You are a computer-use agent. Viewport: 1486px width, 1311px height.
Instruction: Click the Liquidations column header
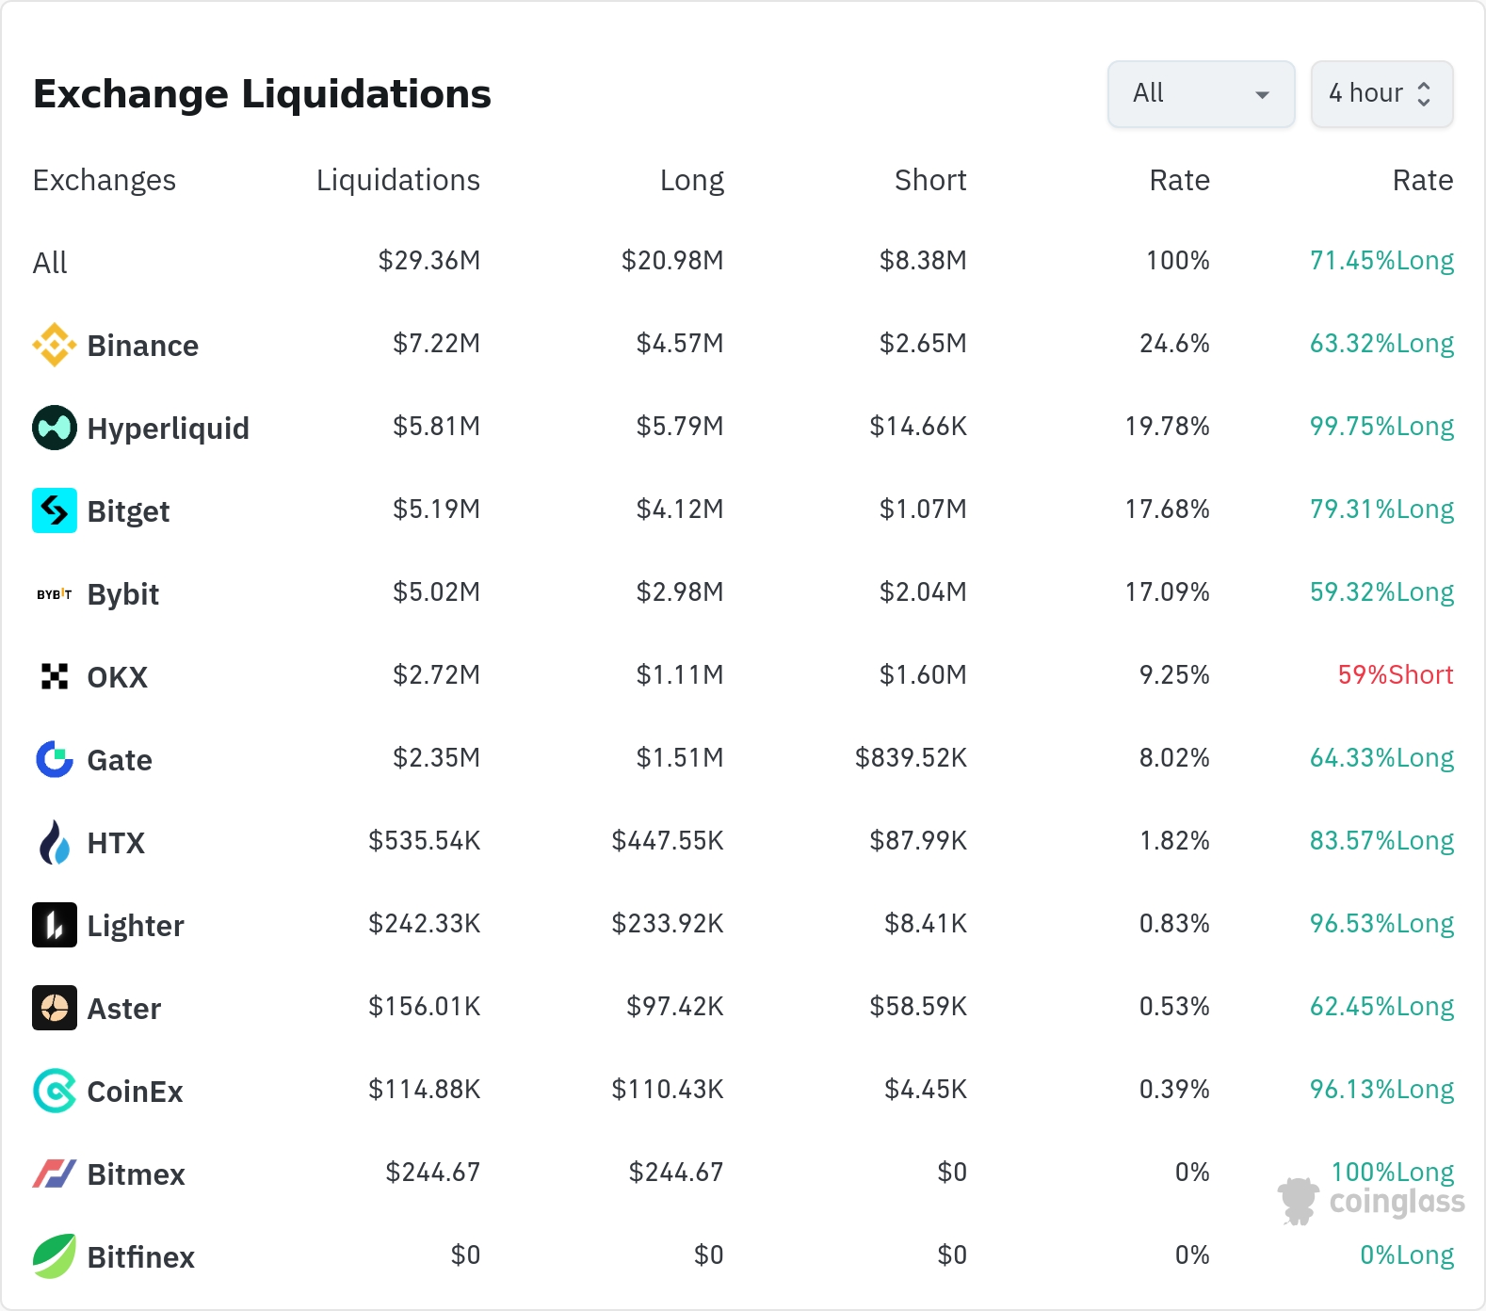397,180
